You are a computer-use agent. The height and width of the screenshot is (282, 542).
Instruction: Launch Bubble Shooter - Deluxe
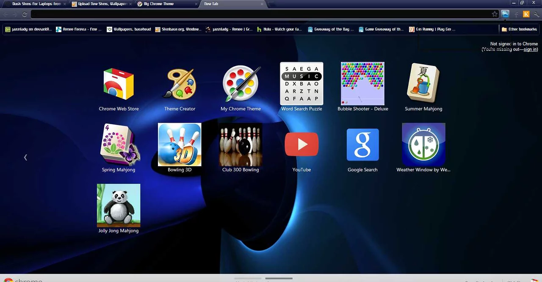tap(362, 84)
